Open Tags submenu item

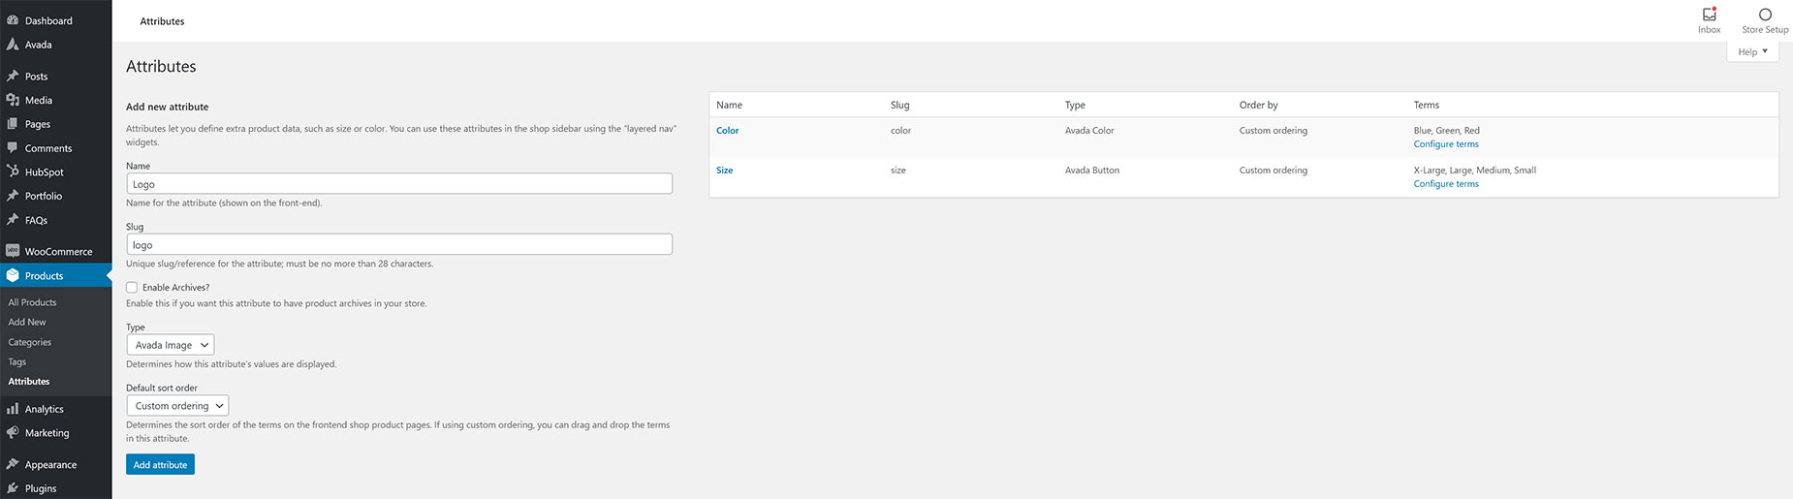click(x=17, y=361)
